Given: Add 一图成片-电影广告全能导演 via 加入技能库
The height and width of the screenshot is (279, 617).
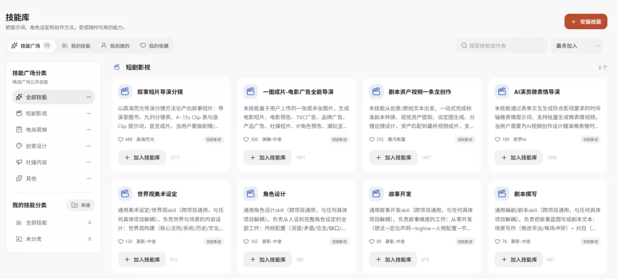Looking at the screenshot, I should pyautogui.click(x=267, y=157).
